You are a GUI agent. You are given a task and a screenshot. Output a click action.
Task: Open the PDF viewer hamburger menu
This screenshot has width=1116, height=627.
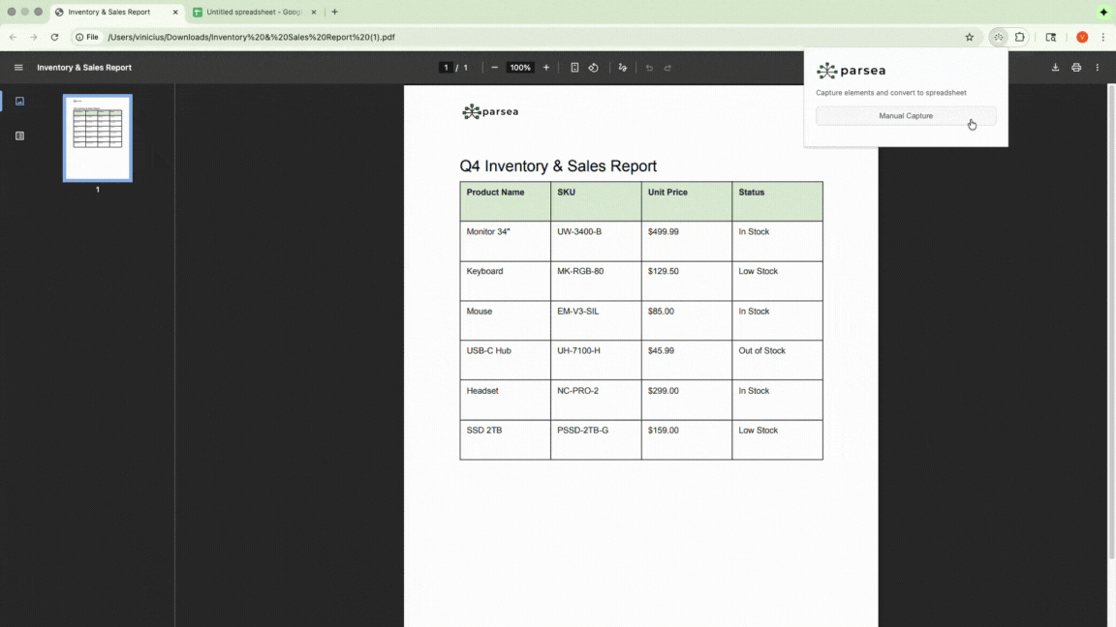(x=18, y=67)
